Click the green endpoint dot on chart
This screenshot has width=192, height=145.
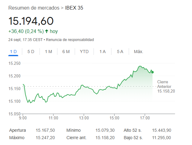pyautogui.click(x=152, y=72)
